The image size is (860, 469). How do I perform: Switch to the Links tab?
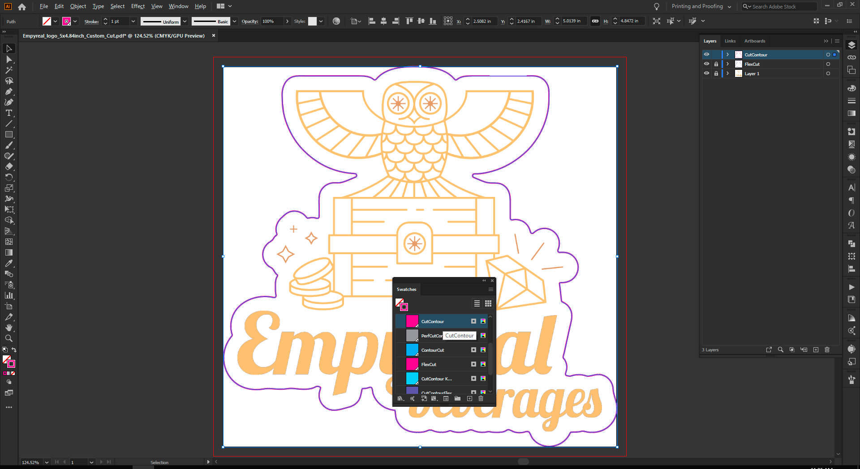click(x=730, y=41)
